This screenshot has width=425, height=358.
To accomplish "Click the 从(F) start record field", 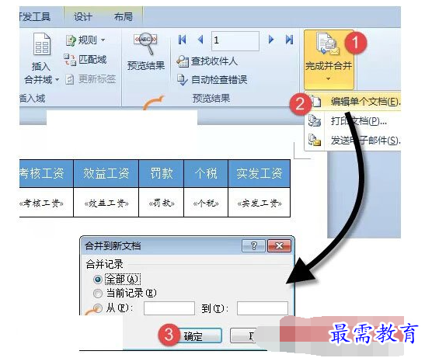I will pyautogui.click(x=169, y=308).
